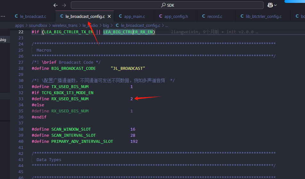
Task: Click the C file icon on le_broadcast.c tab
Action: pos(17,16)
